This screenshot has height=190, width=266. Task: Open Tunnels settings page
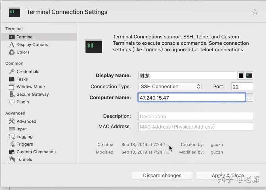pyautogui.click(x=24, y=159)
